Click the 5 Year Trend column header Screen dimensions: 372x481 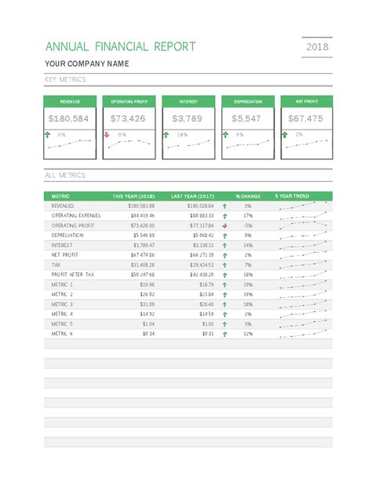(x=292, y=196)
